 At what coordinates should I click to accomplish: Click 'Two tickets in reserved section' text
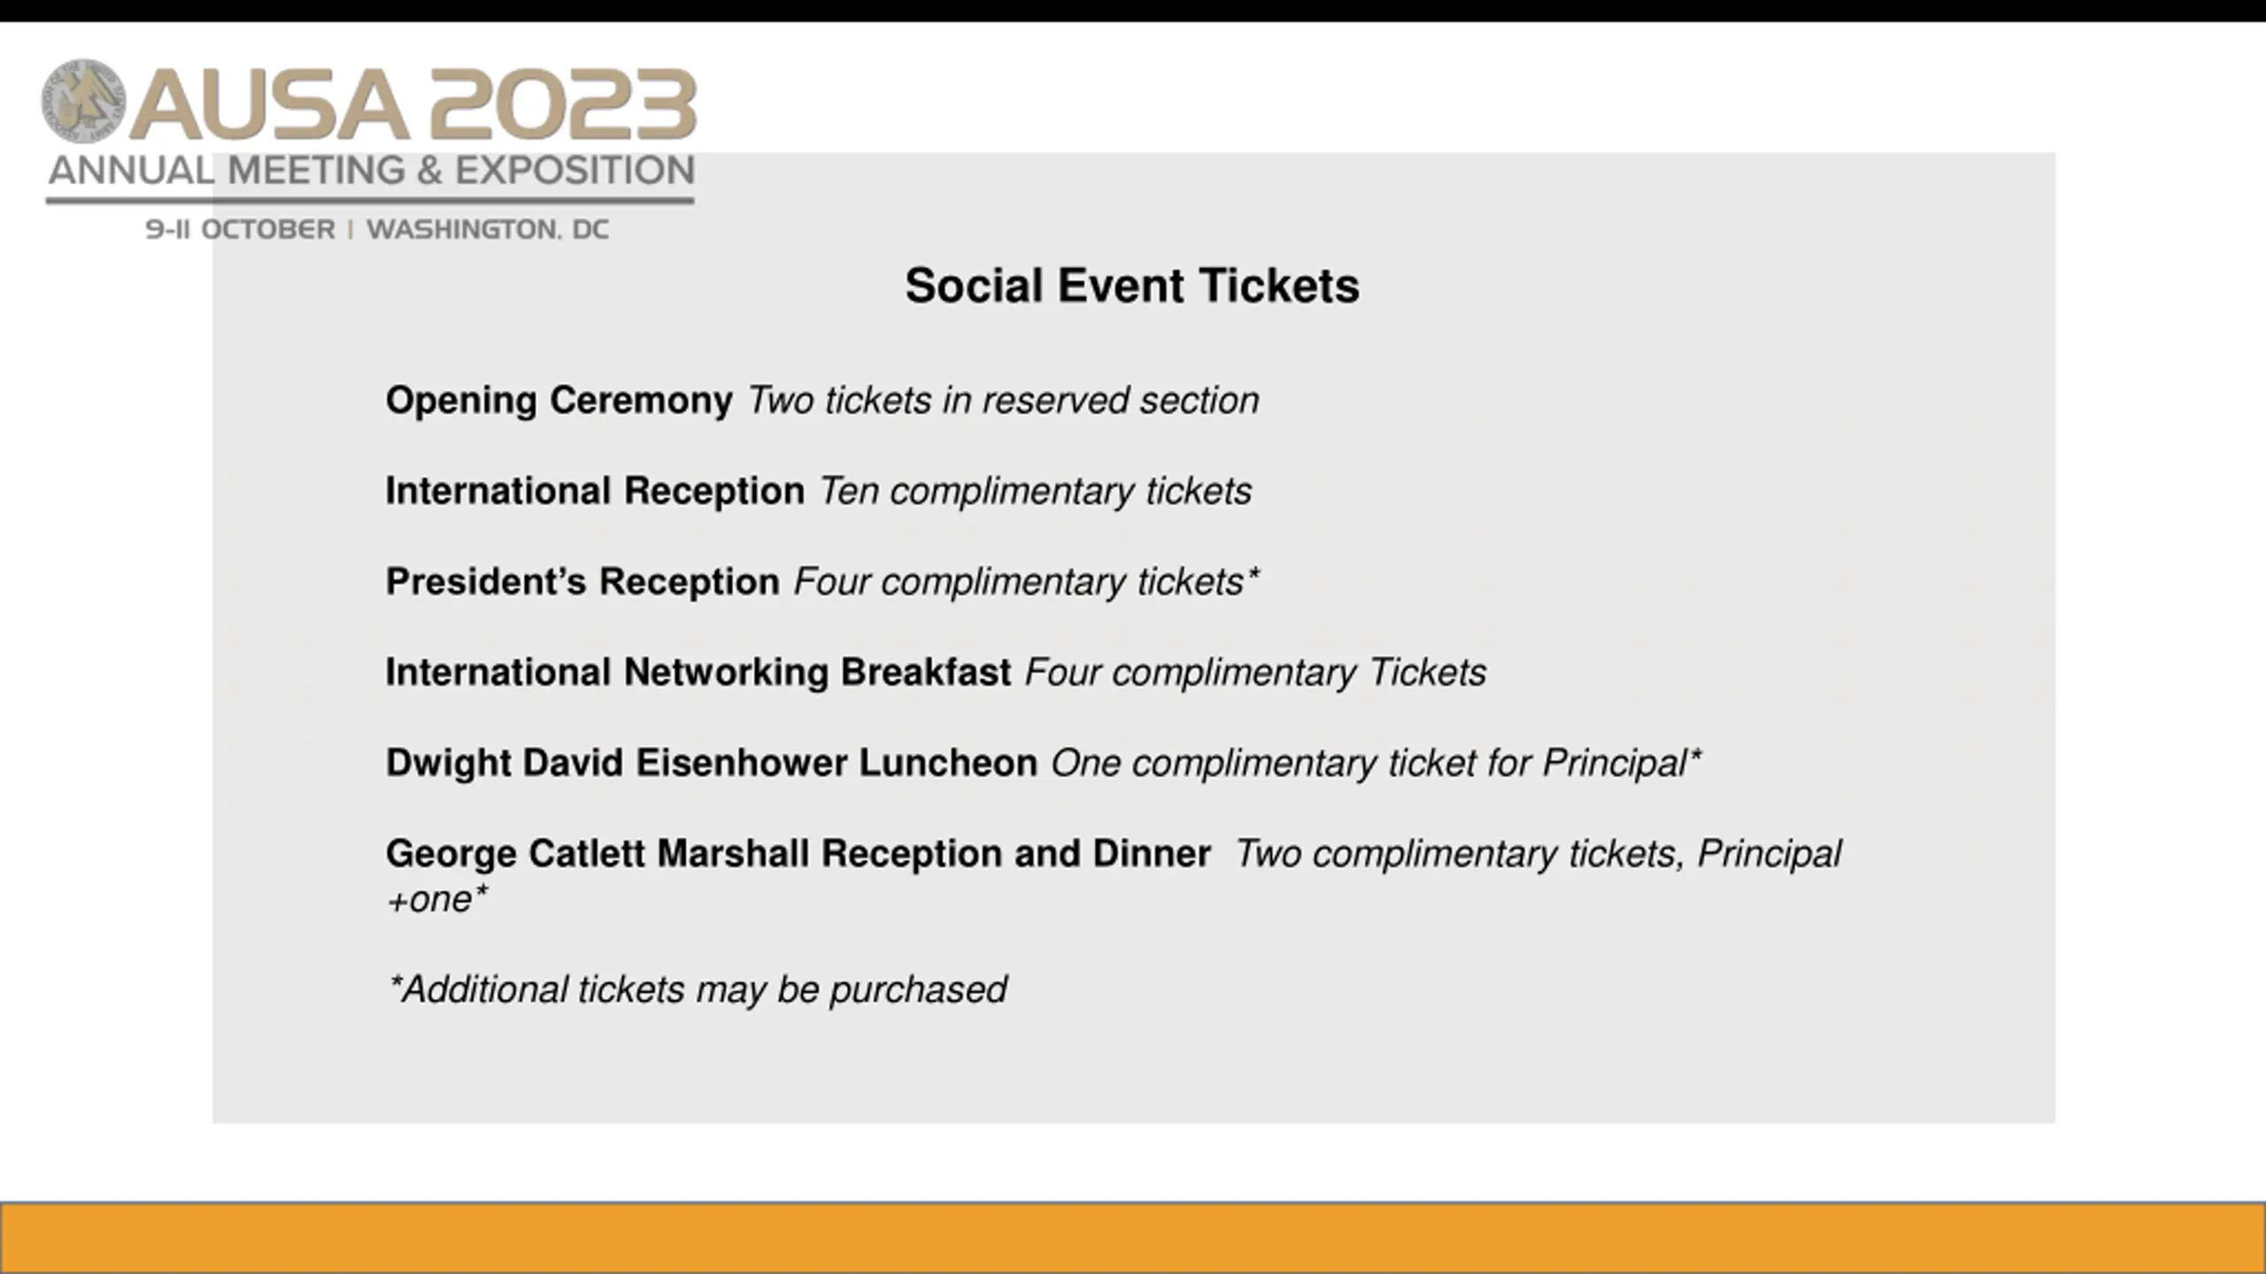1003,401
